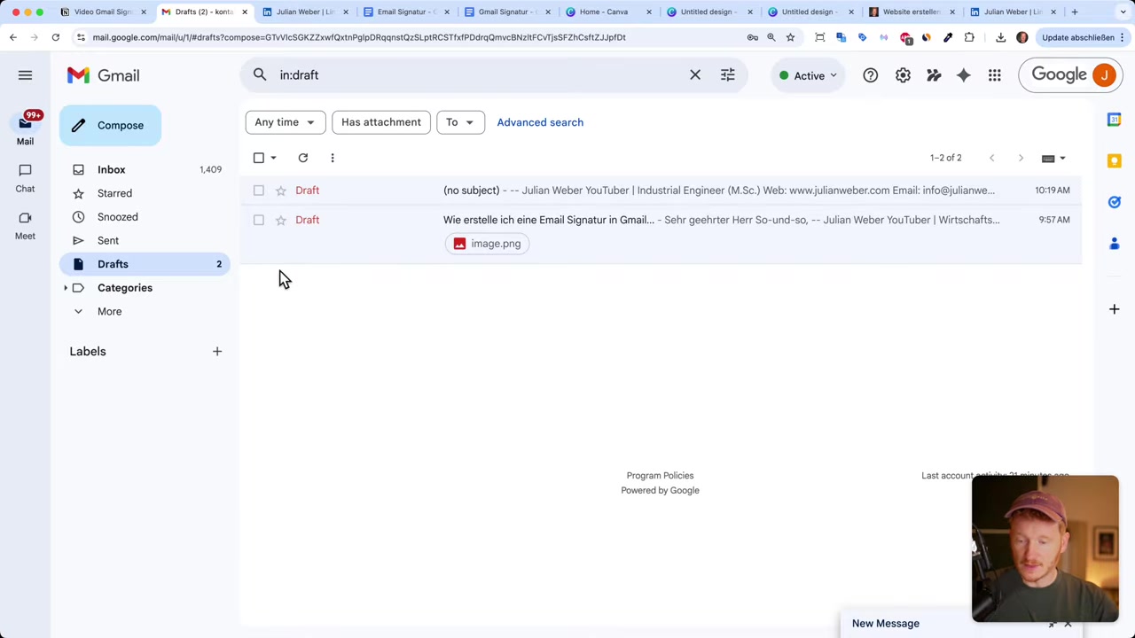Star the Email Signatur draft

(x=280, y=220)
